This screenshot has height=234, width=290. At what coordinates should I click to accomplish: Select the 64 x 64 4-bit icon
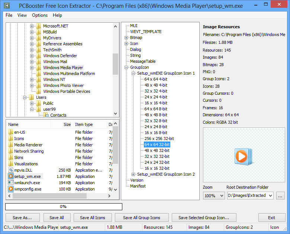[156, 79]
